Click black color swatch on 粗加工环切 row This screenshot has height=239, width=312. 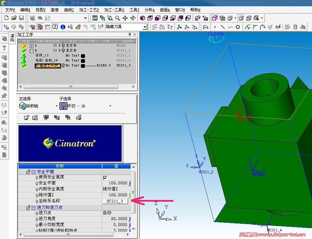(83, 66)
